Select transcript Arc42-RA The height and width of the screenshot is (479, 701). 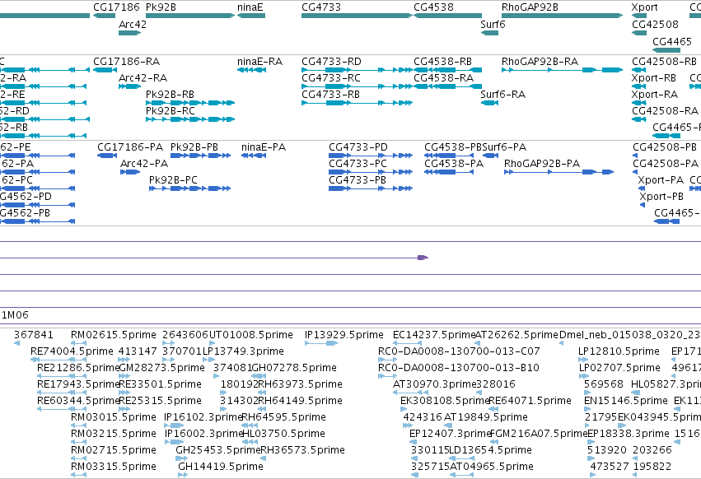click(x=143, y=77)
